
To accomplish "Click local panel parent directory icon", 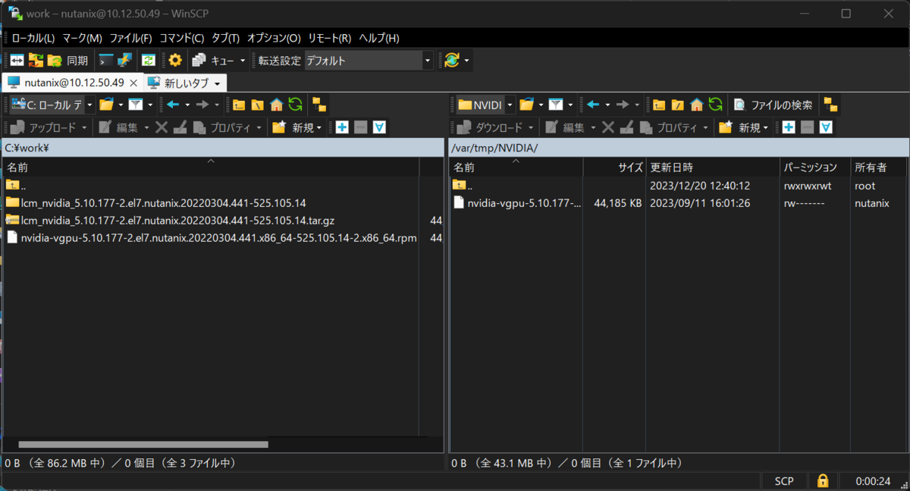I will [x=239, y=105].
